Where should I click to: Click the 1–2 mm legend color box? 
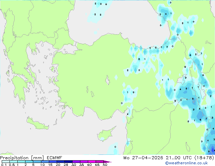tap(21, 162)
